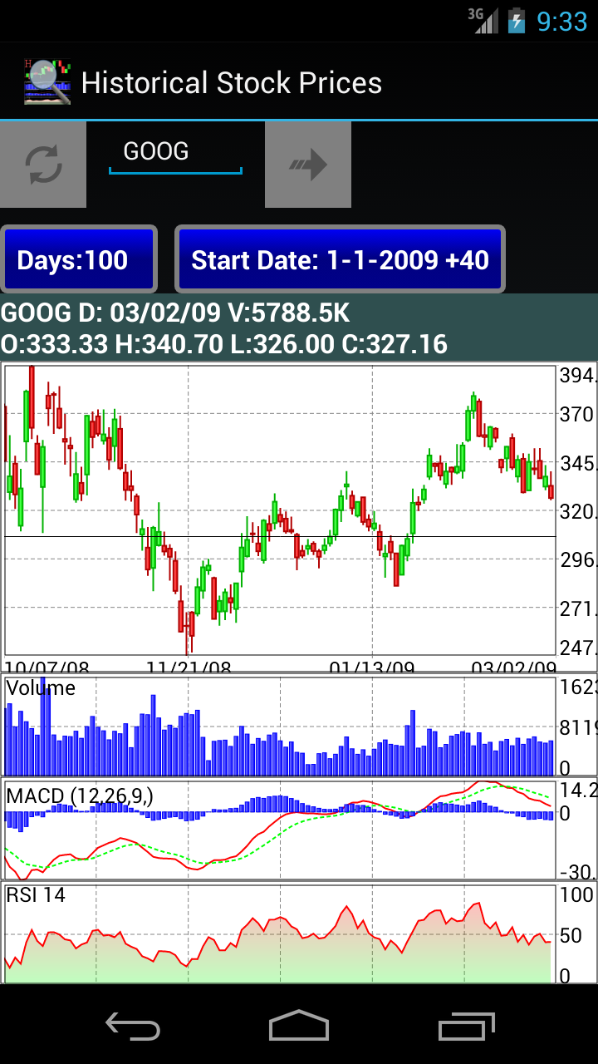The height and width of the screenshot is (1064, 598).
Task: Tap the 271 price axis label
Action: [x=578, y=608]
